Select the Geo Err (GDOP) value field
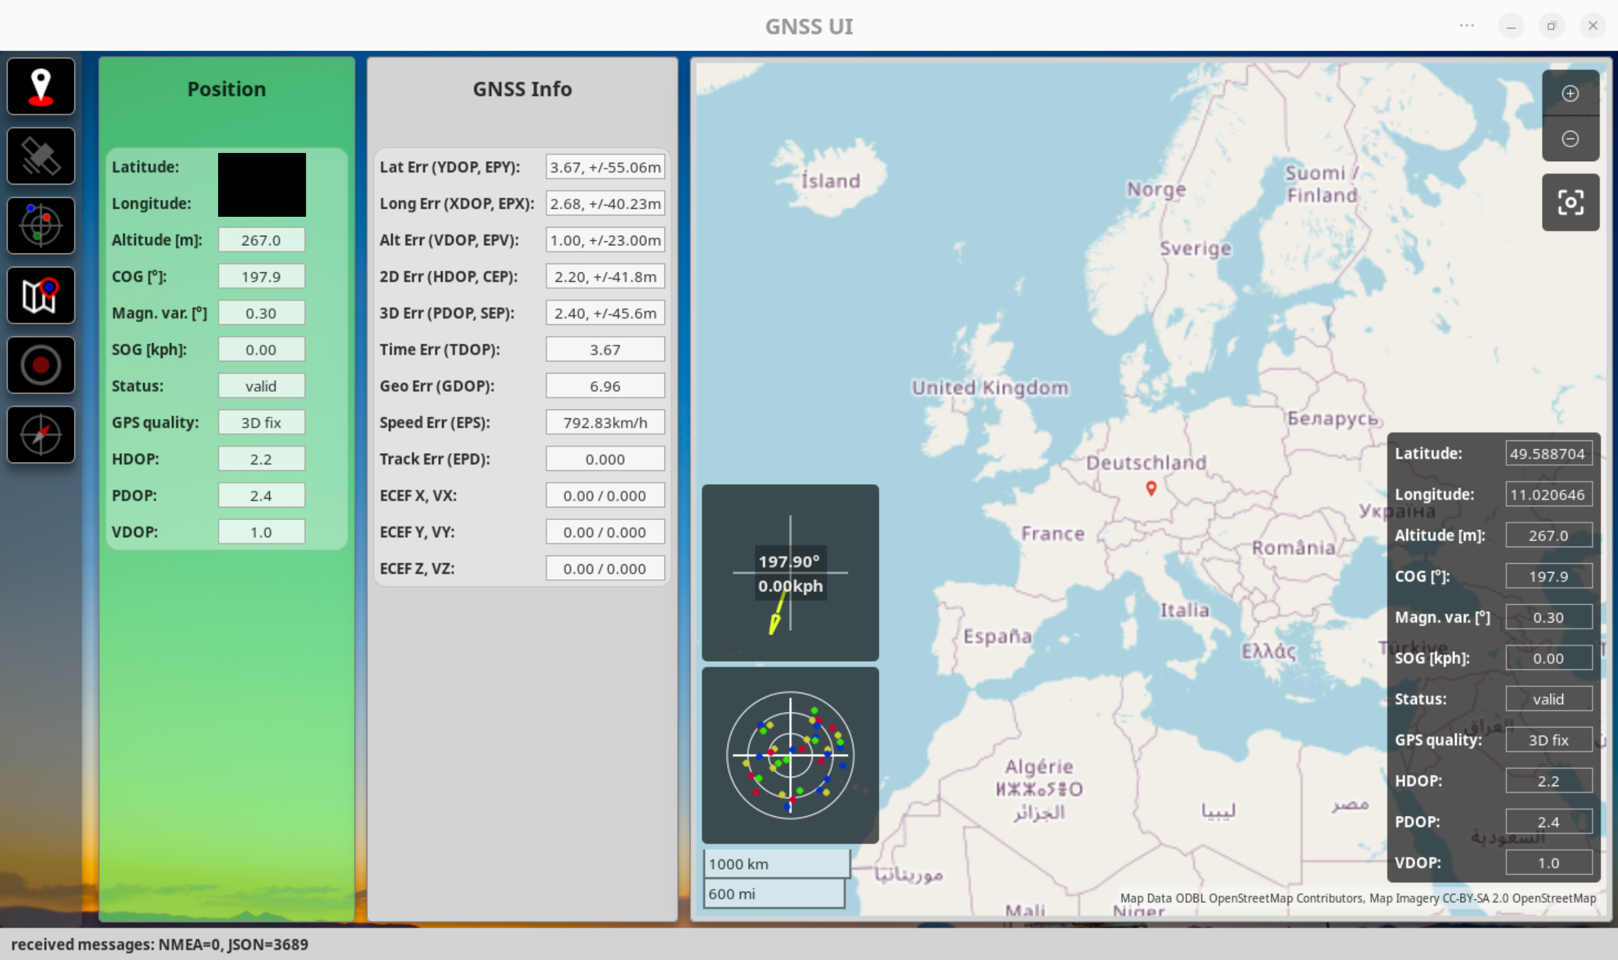The height and width of the screenshot is (960, 1618). click(604, 386)
